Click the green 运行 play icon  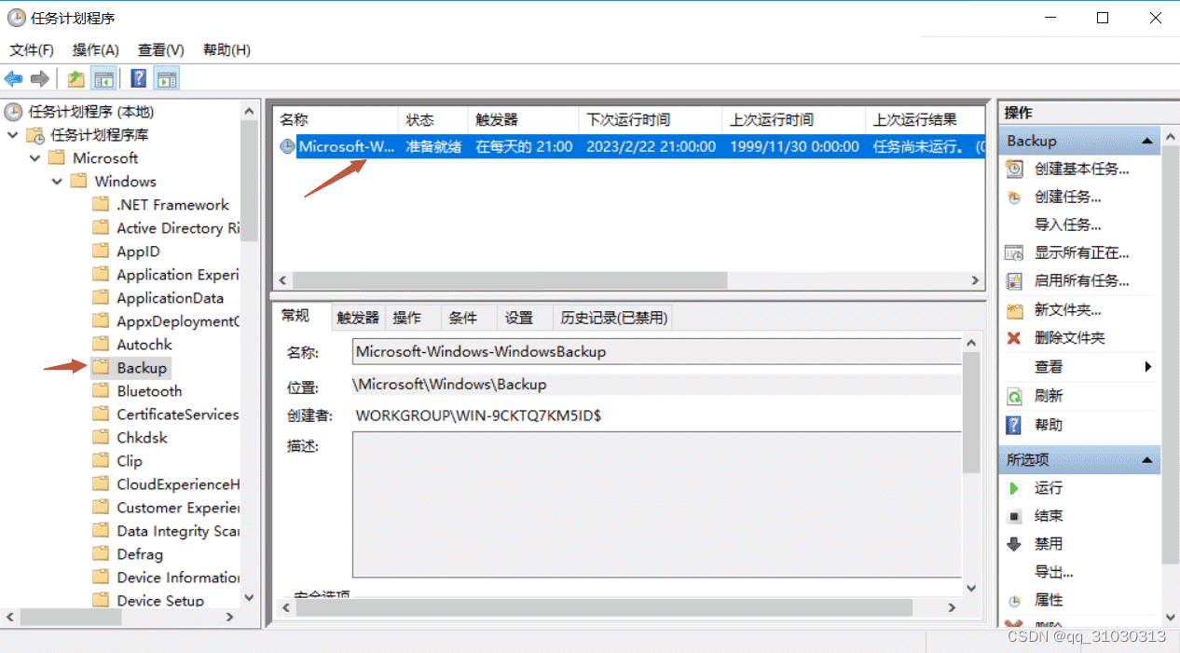[x=1014, y=488]
